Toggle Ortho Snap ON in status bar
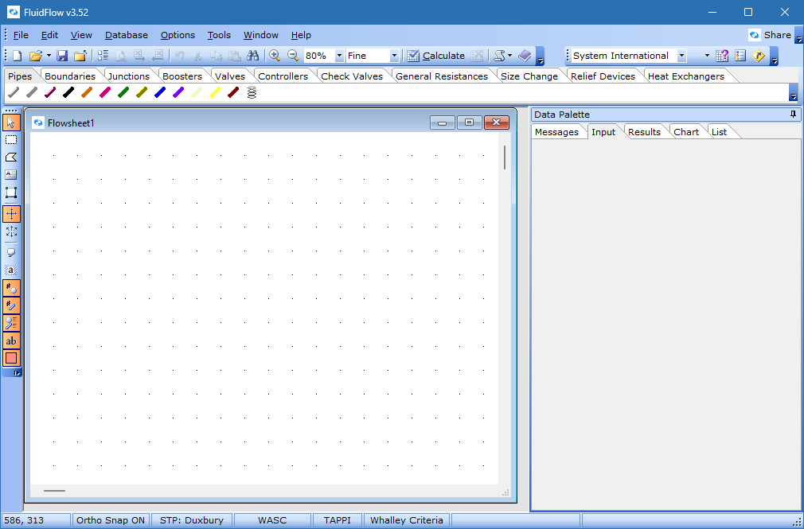 tap(111, 520)
